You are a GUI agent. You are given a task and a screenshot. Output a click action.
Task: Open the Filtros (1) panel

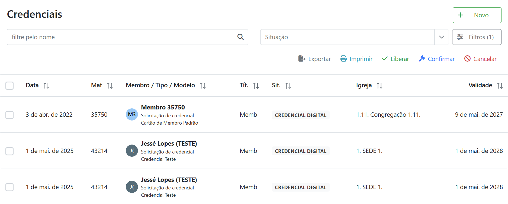pos(477,37)
